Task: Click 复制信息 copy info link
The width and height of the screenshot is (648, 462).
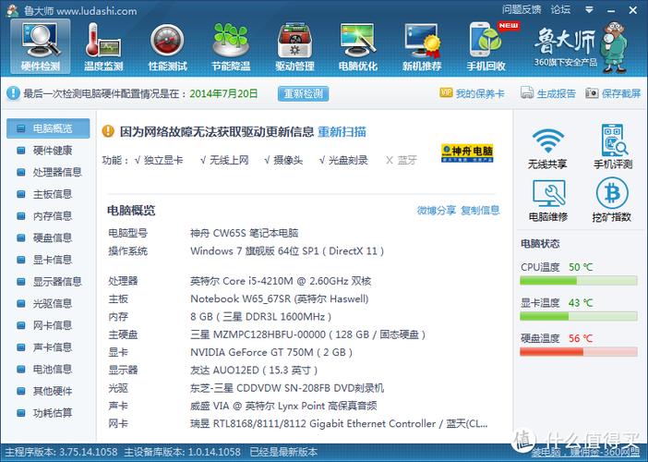Action: click(480, 210)
